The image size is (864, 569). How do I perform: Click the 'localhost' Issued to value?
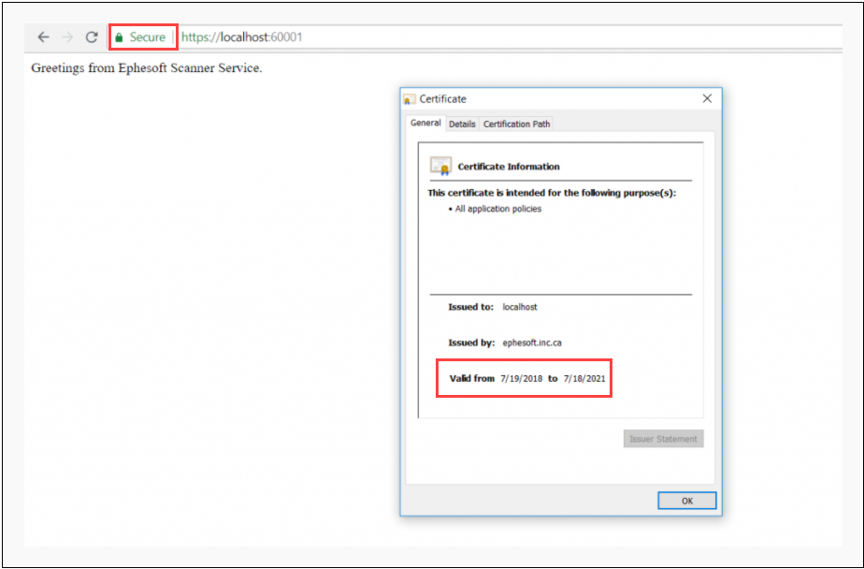point(520,307)
